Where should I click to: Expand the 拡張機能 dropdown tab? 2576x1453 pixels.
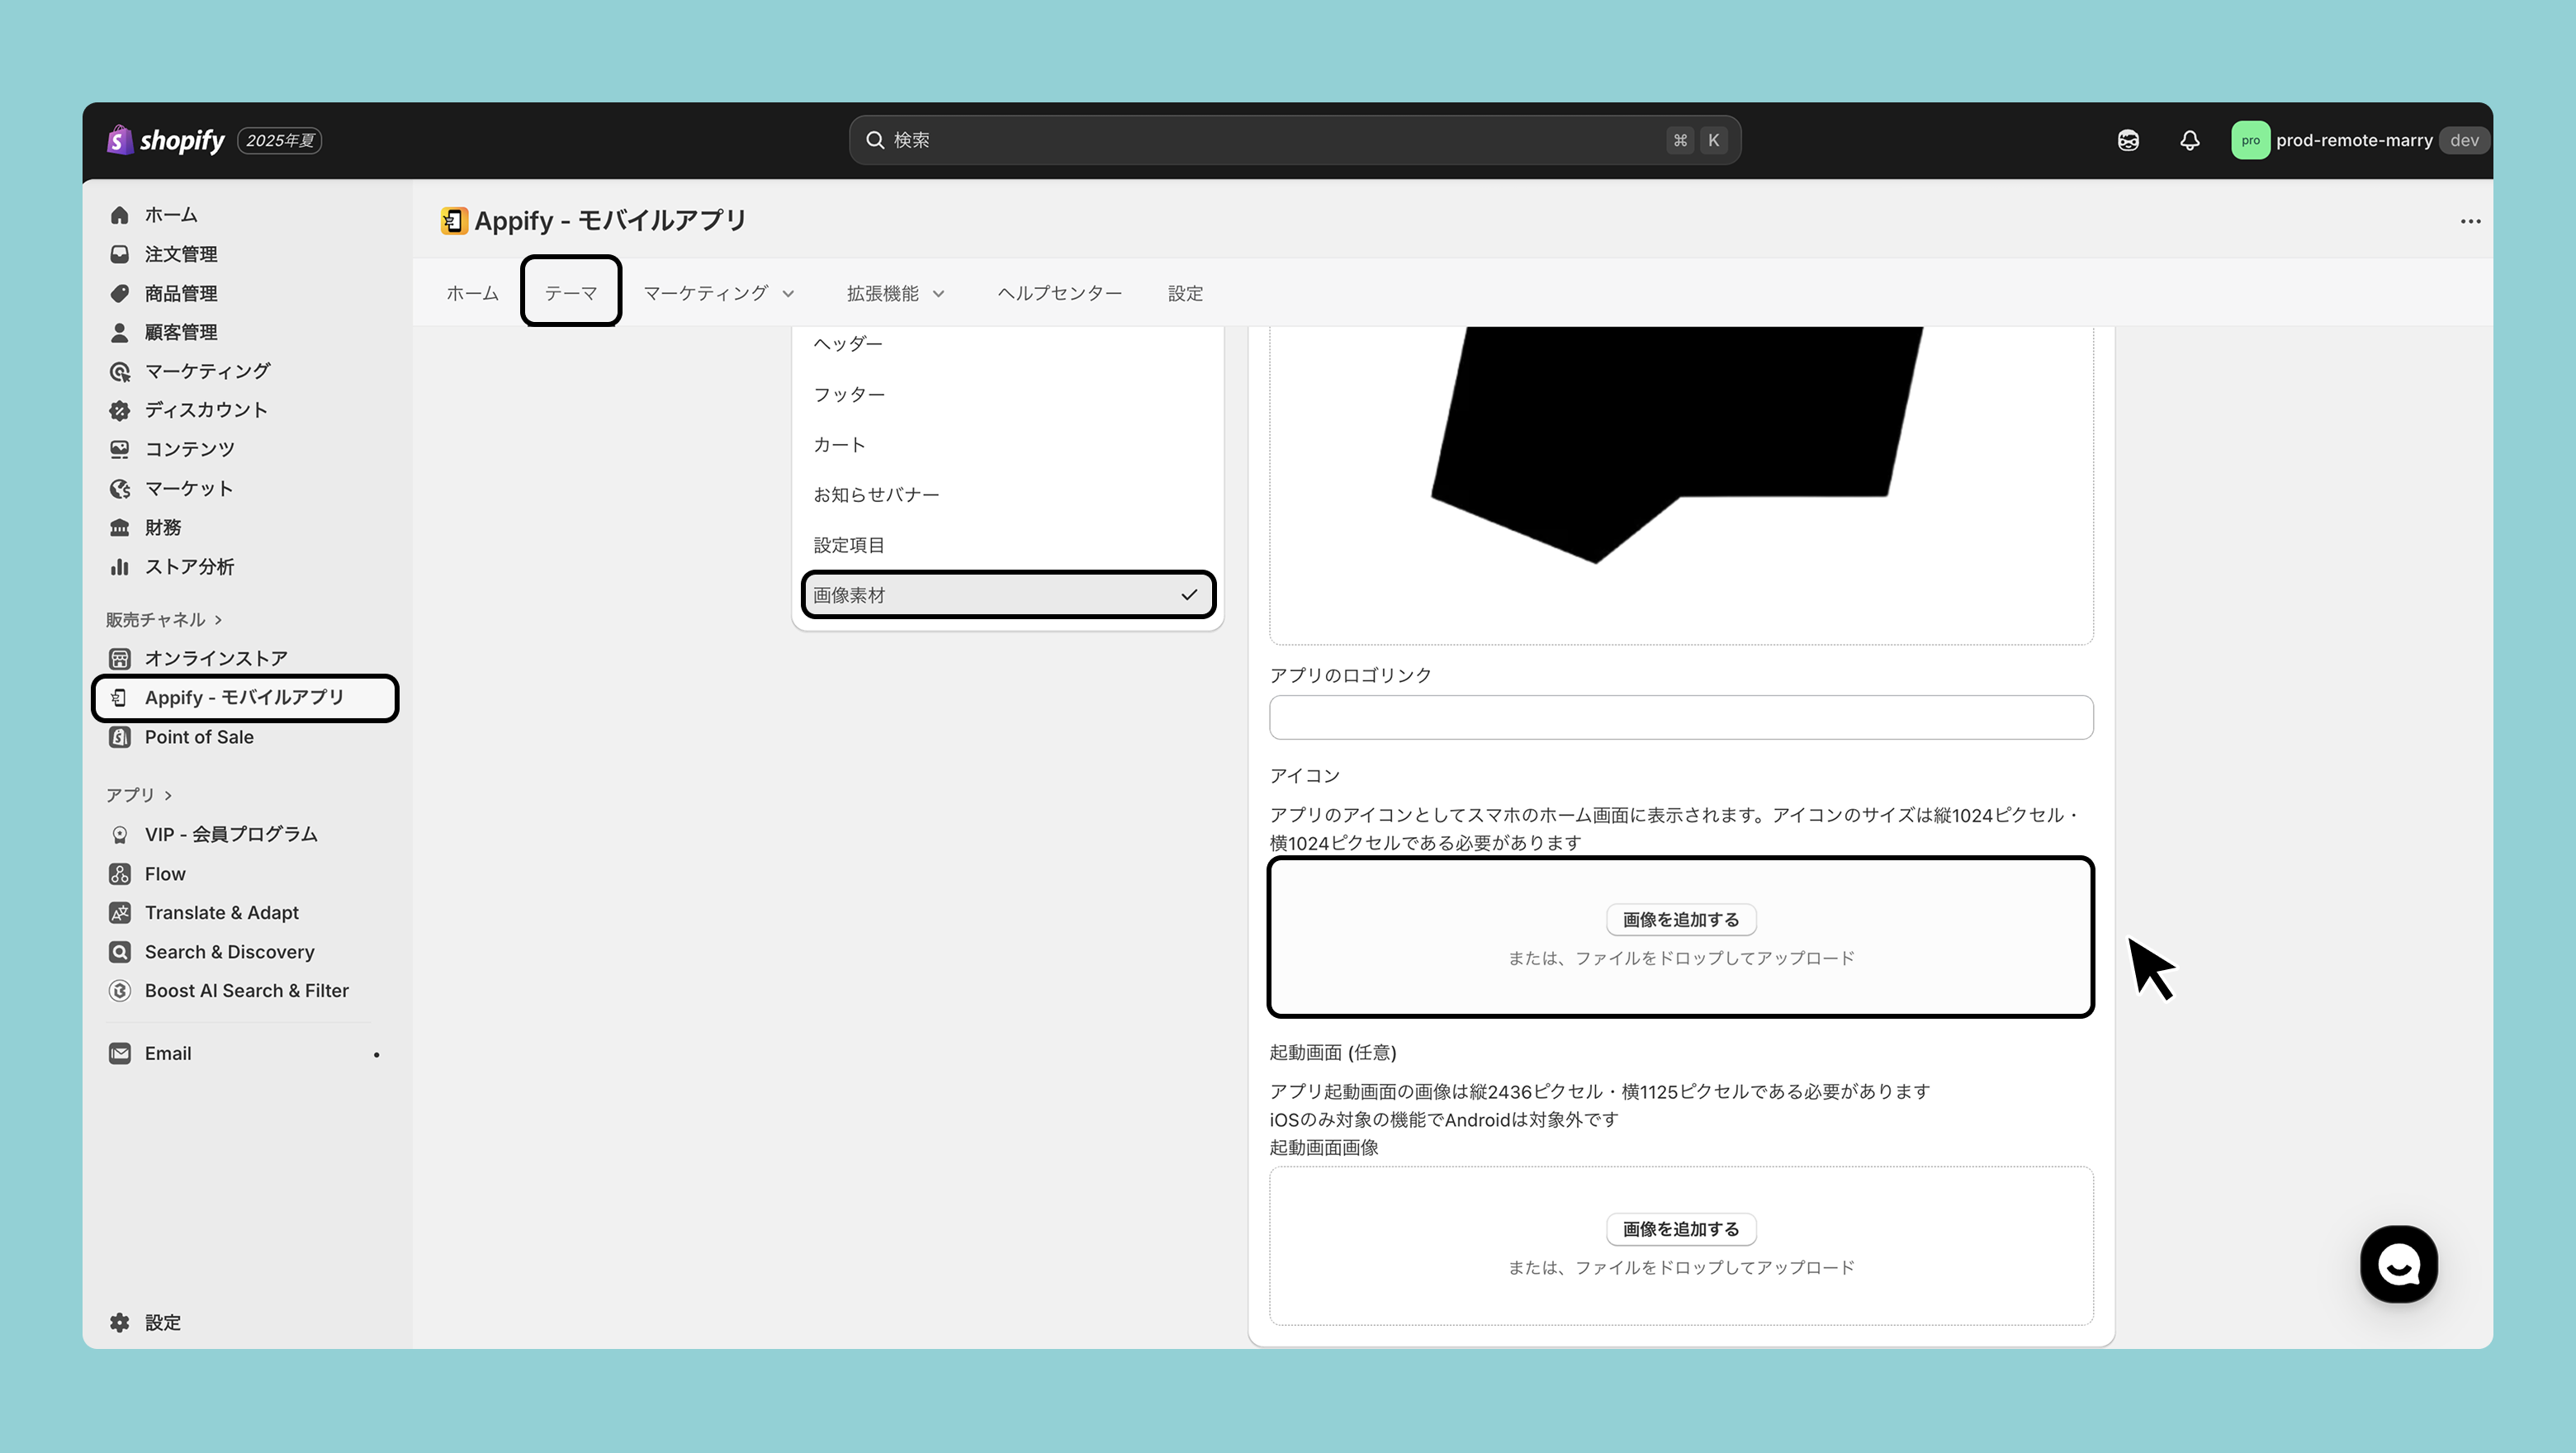click(x=895, y=293)
